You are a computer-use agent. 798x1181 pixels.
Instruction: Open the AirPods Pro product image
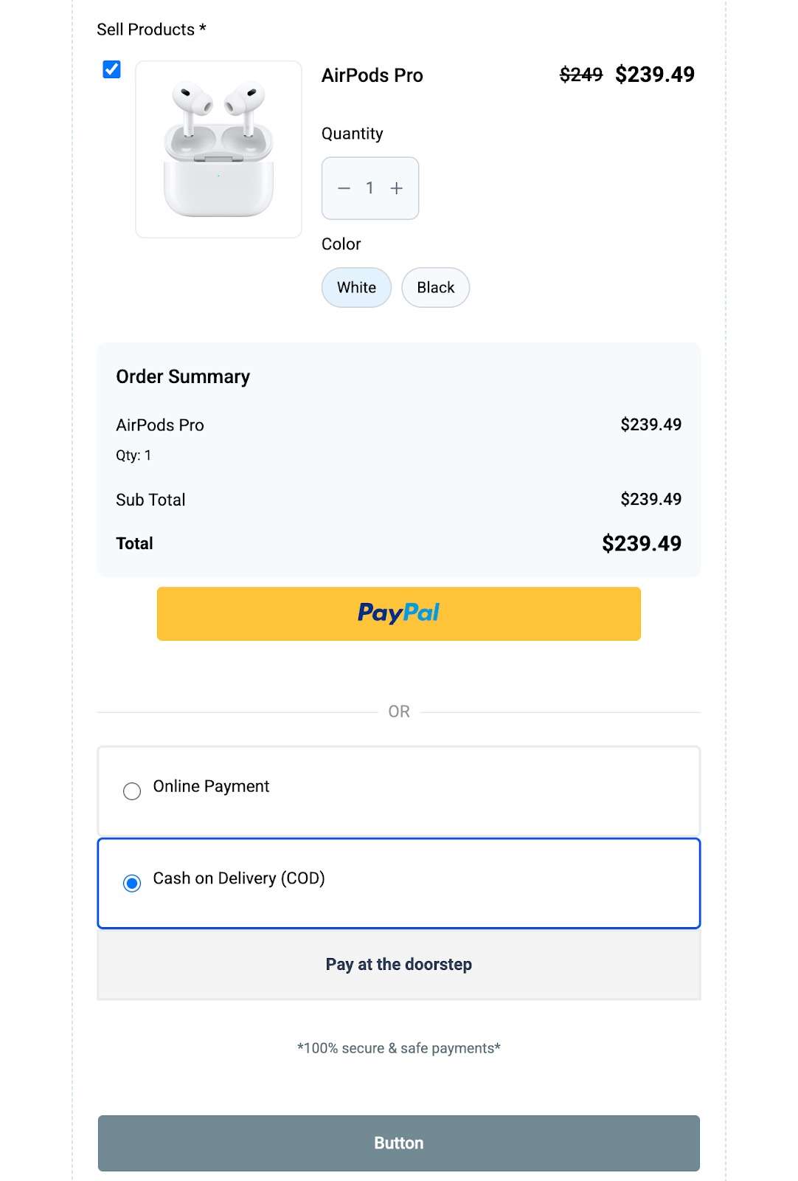tap(218, 149)
